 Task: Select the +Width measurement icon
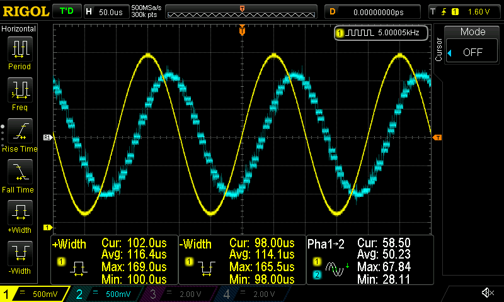pos(20,214)
